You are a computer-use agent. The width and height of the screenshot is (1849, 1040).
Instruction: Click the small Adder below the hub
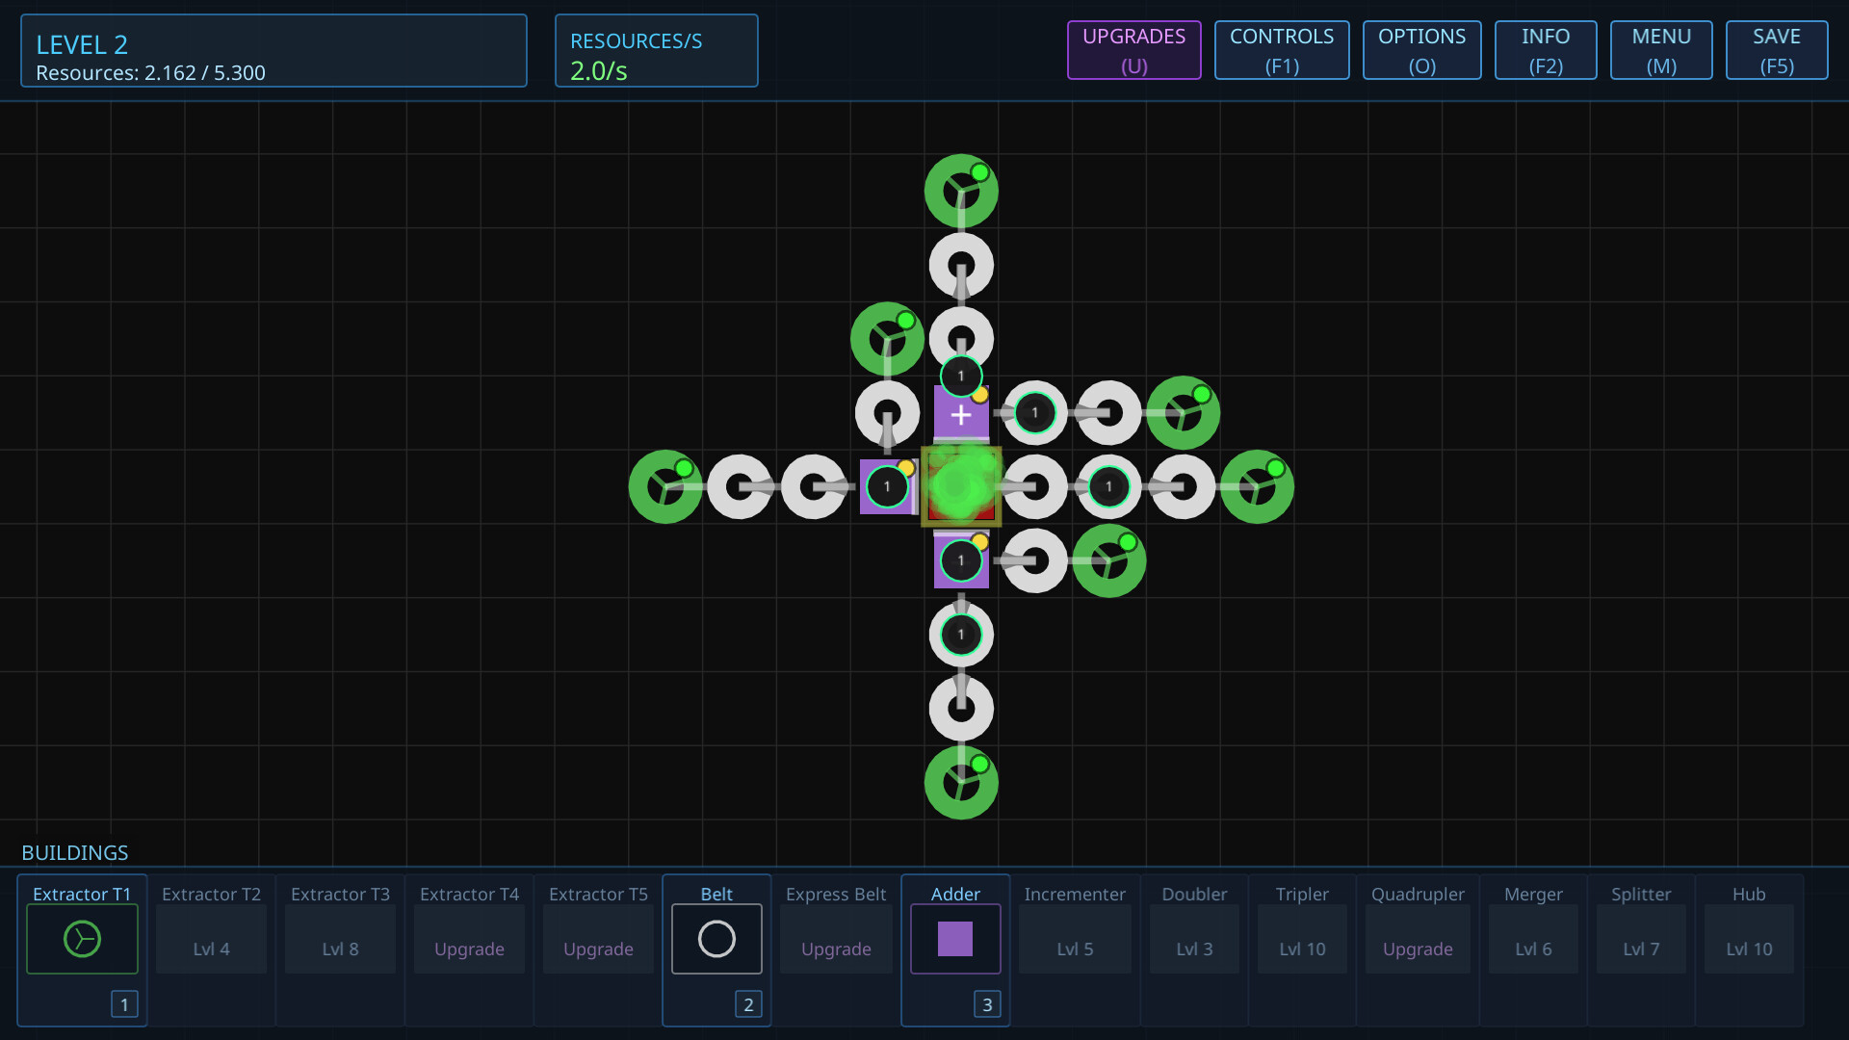click(960, 559)
